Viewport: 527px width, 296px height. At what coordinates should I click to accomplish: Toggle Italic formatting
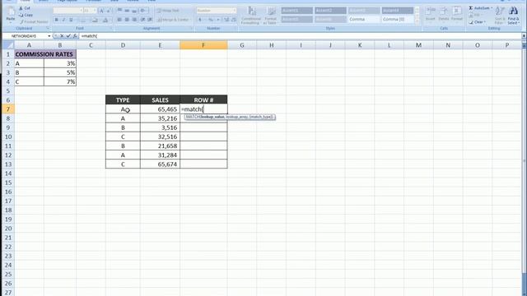[63, 20]
